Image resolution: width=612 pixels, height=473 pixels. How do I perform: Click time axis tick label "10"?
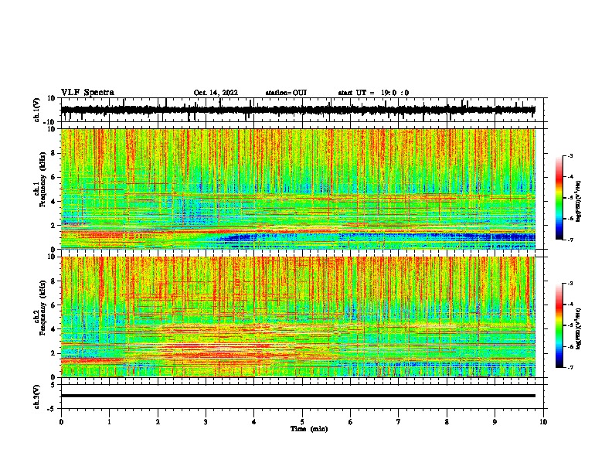(543, 422)
